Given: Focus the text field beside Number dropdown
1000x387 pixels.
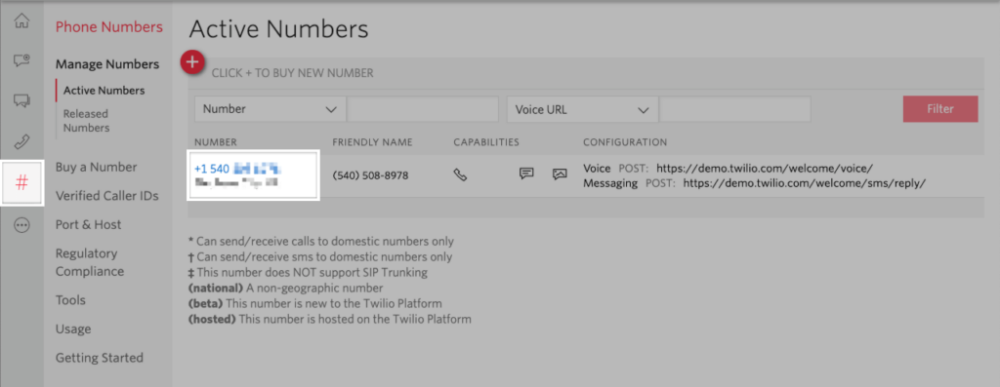Looking at the screenshot, I should [x=423, y=109].
